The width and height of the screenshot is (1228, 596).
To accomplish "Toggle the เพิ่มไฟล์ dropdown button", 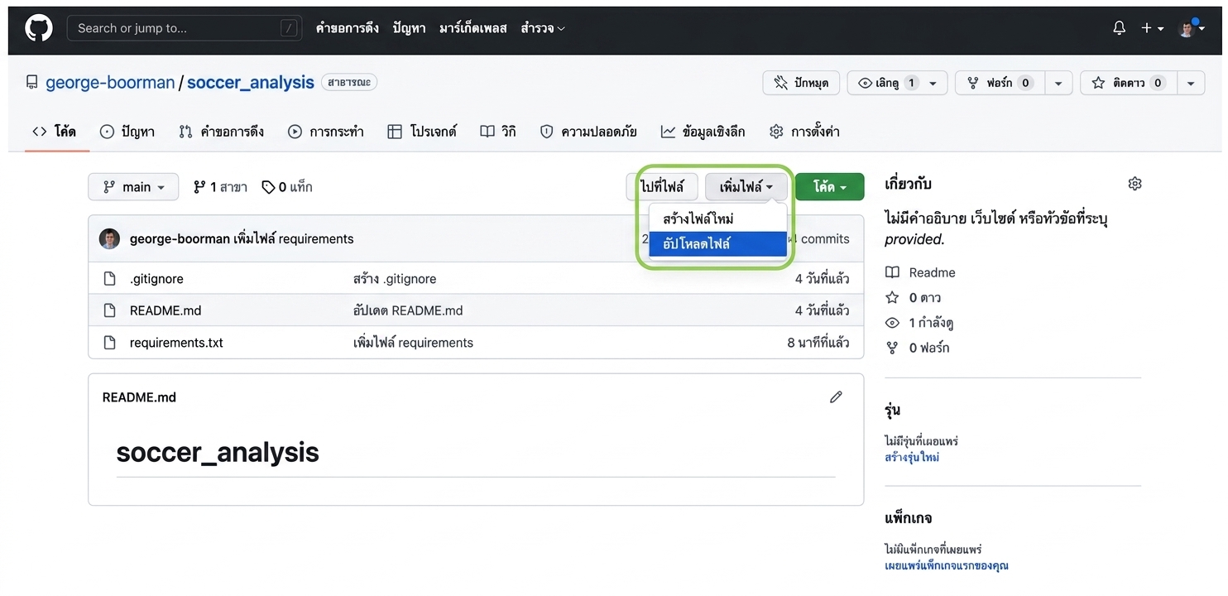I will point(746,187).
